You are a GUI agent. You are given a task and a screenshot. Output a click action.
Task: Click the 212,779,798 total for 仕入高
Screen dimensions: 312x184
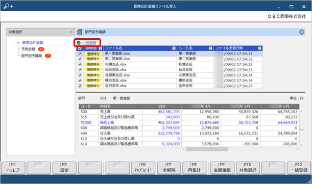(x=162, y=134)
